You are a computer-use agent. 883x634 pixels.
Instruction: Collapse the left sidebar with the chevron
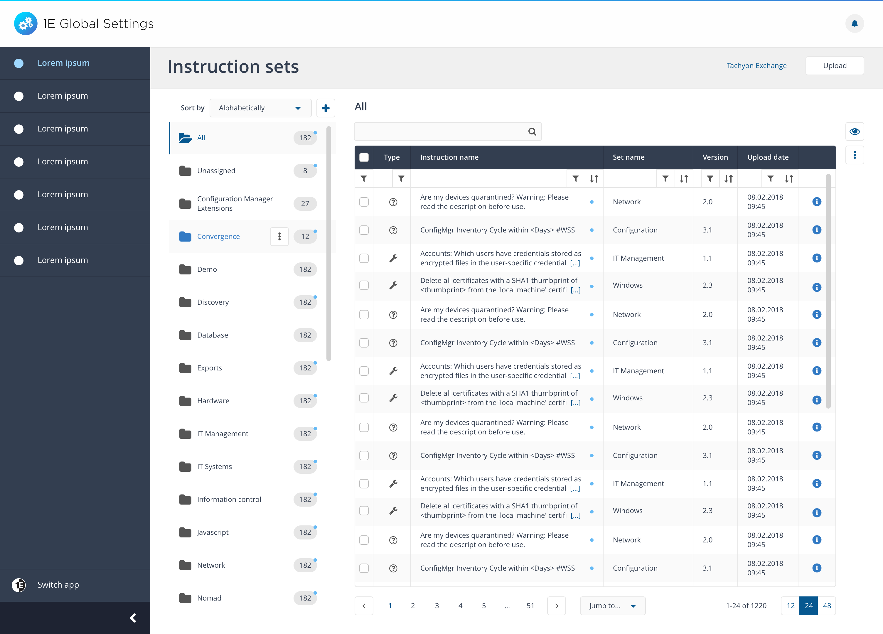[133, 618]
